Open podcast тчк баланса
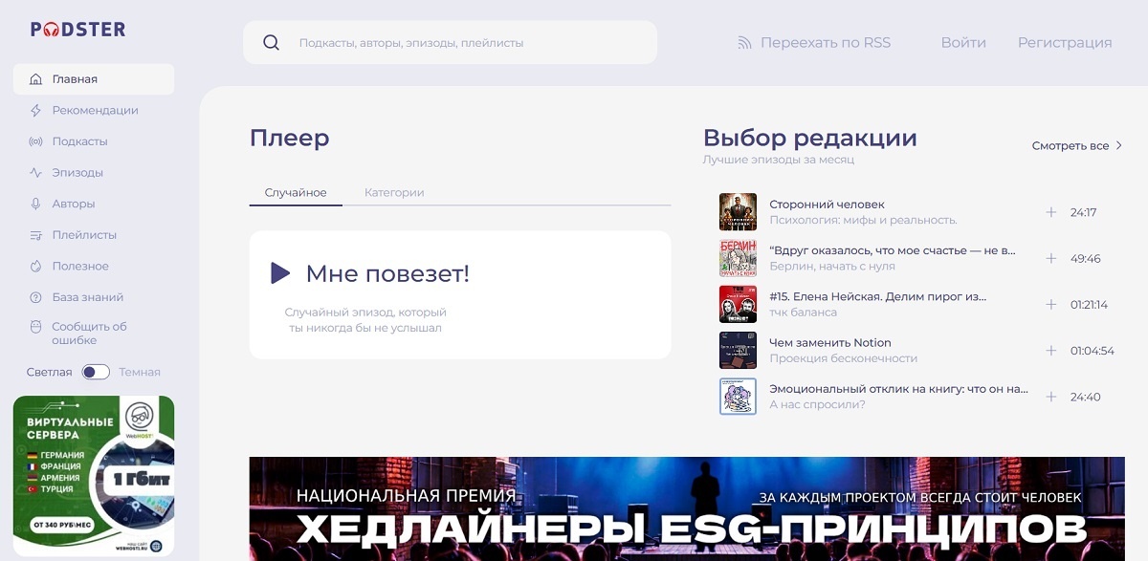 click(x=803, y=313)
